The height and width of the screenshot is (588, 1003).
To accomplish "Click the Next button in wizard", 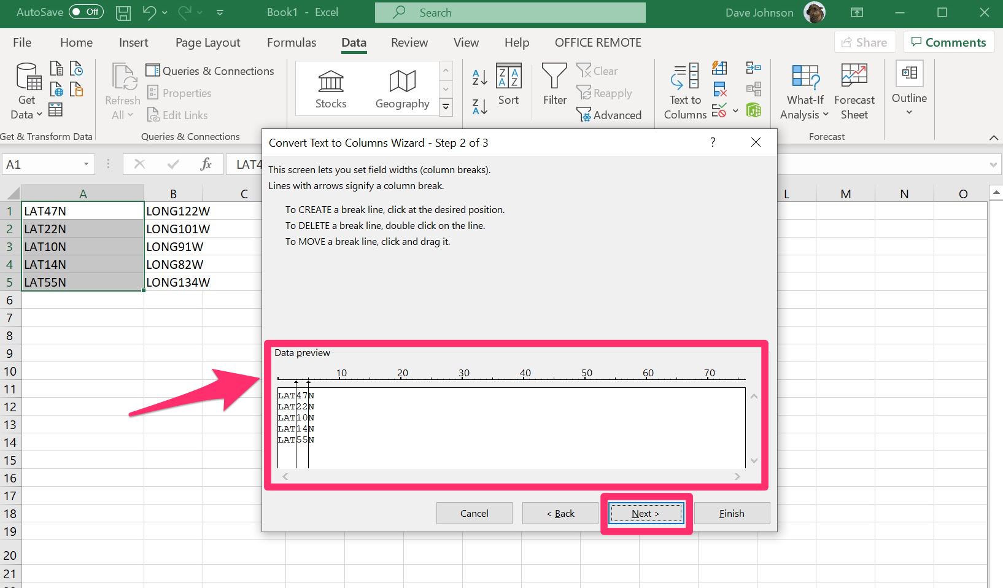I will point(645,513).
